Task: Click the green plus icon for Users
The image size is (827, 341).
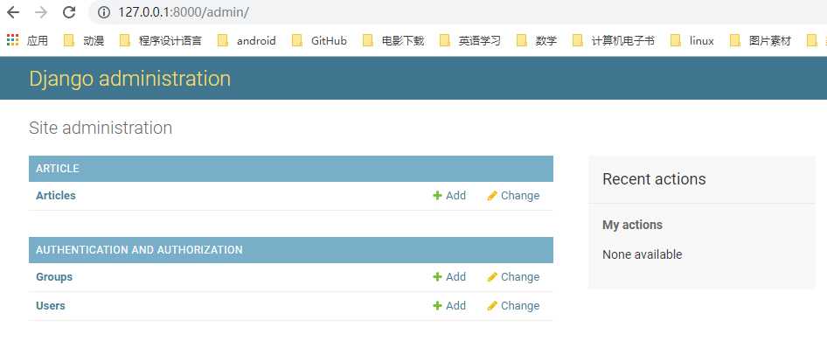Action: click(x=437, y=306)
